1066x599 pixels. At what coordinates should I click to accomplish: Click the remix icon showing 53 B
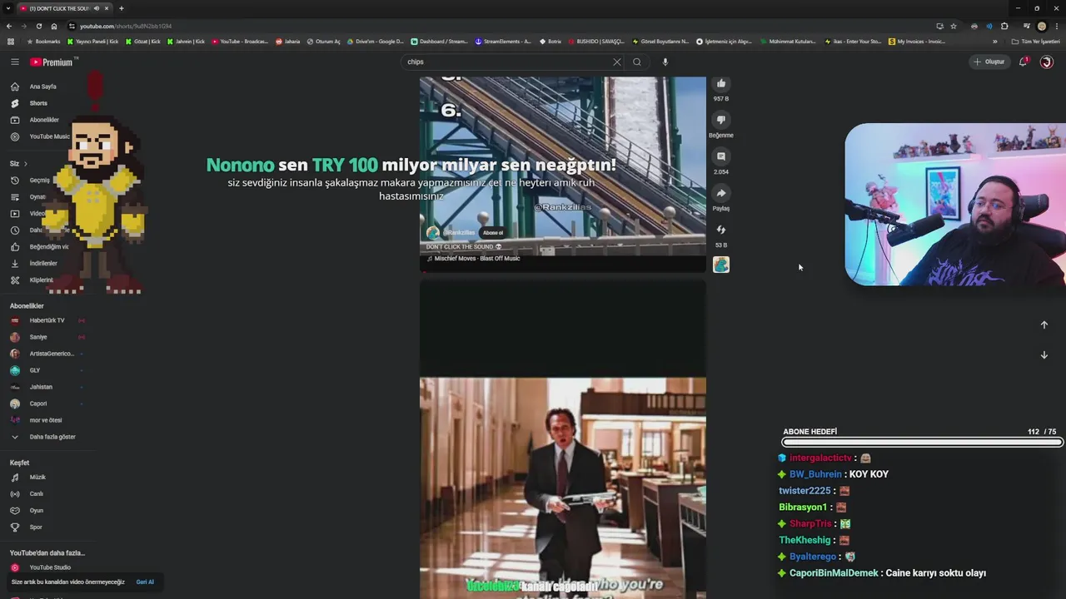721,230
